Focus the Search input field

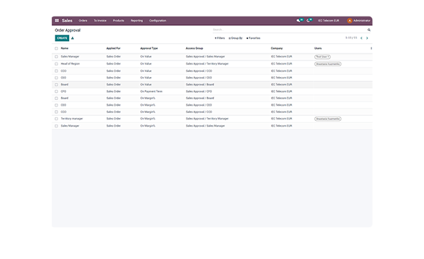pyautogui.click(x=290, y=29)
